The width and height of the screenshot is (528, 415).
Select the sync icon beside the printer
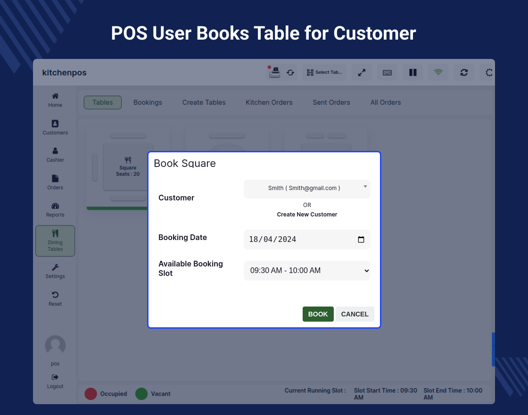(290, 73)
